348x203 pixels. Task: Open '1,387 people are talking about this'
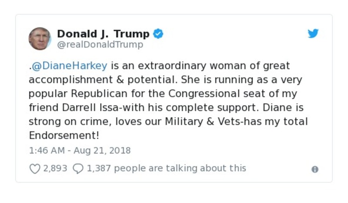click(166, 168)
